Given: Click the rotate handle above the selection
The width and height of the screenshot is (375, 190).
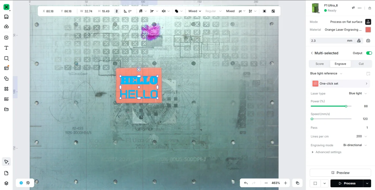Looking at the screenshot, I should pos(139,70).
